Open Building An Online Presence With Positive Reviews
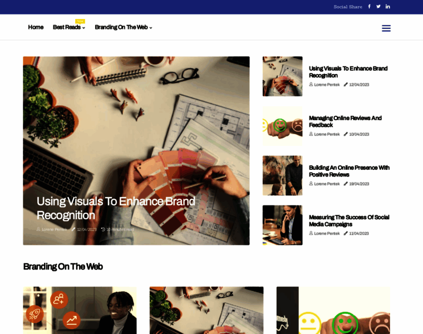423x334 pixels. [349, 171]
